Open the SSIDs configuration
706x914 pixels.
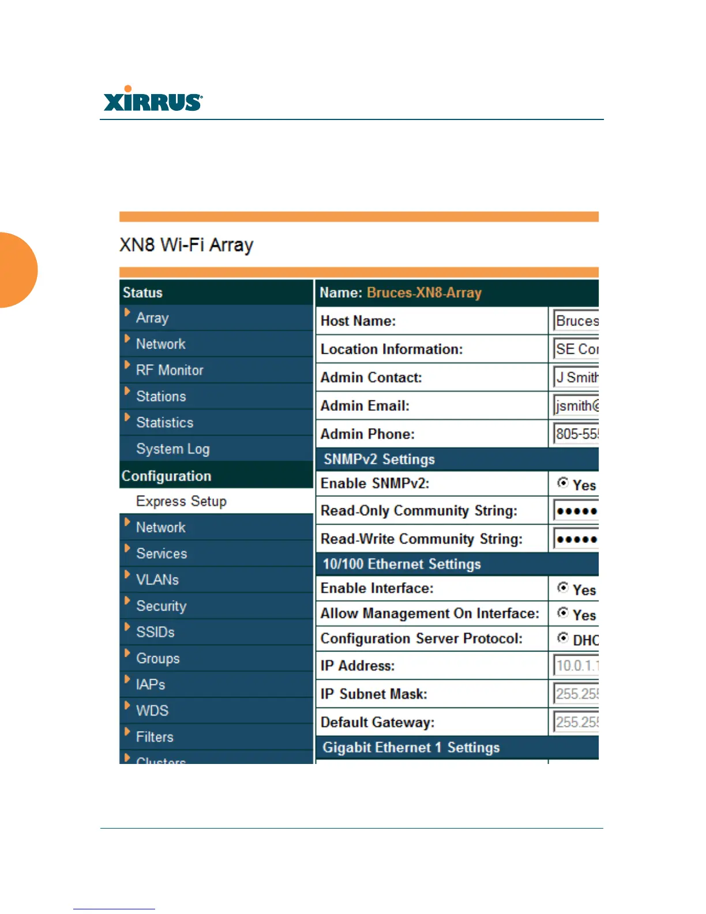click(x=155, y=632)
